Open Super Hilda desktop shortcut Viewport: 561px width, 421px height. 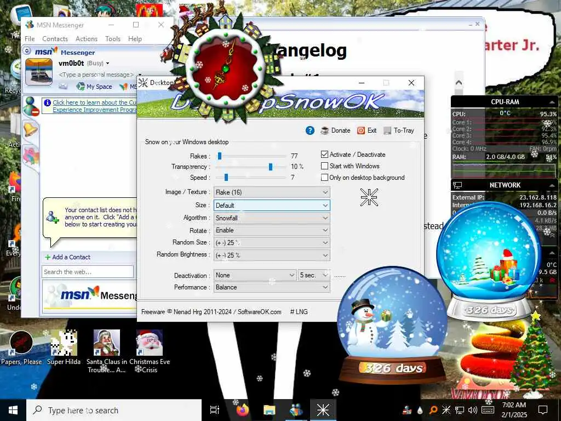[x=64, y=348]
